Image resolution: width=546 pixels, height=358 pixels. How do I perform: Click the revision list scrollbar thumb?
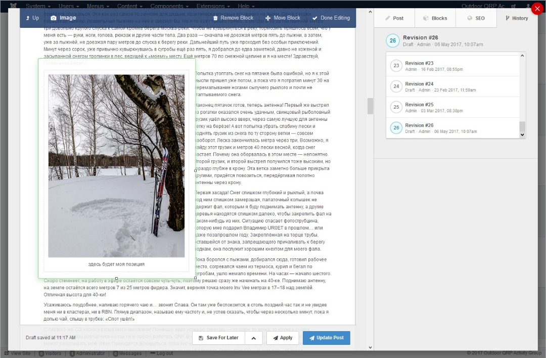[x=522, y=126]
